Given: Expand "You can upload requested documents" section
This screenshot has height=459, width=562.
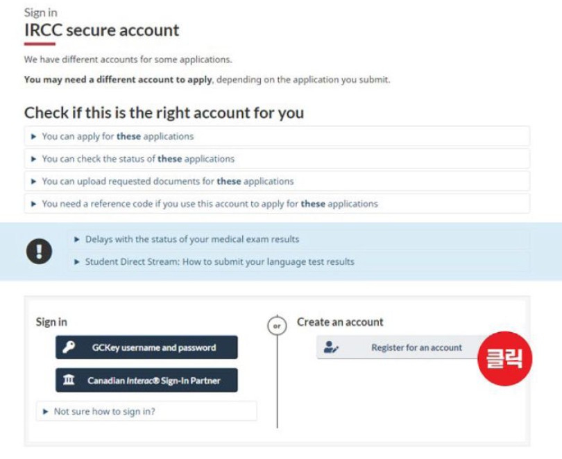Looking at the screenshot, I should [167, 181].
